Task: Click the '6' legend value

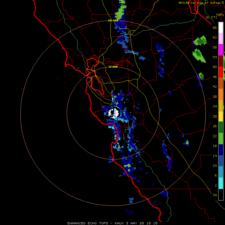Action: 216,175
